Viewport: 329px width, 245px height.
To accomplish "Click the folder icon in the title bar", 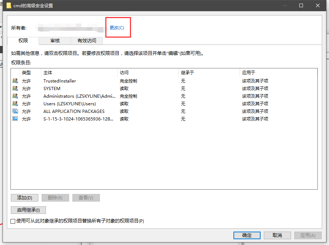I will click(9, 5).
